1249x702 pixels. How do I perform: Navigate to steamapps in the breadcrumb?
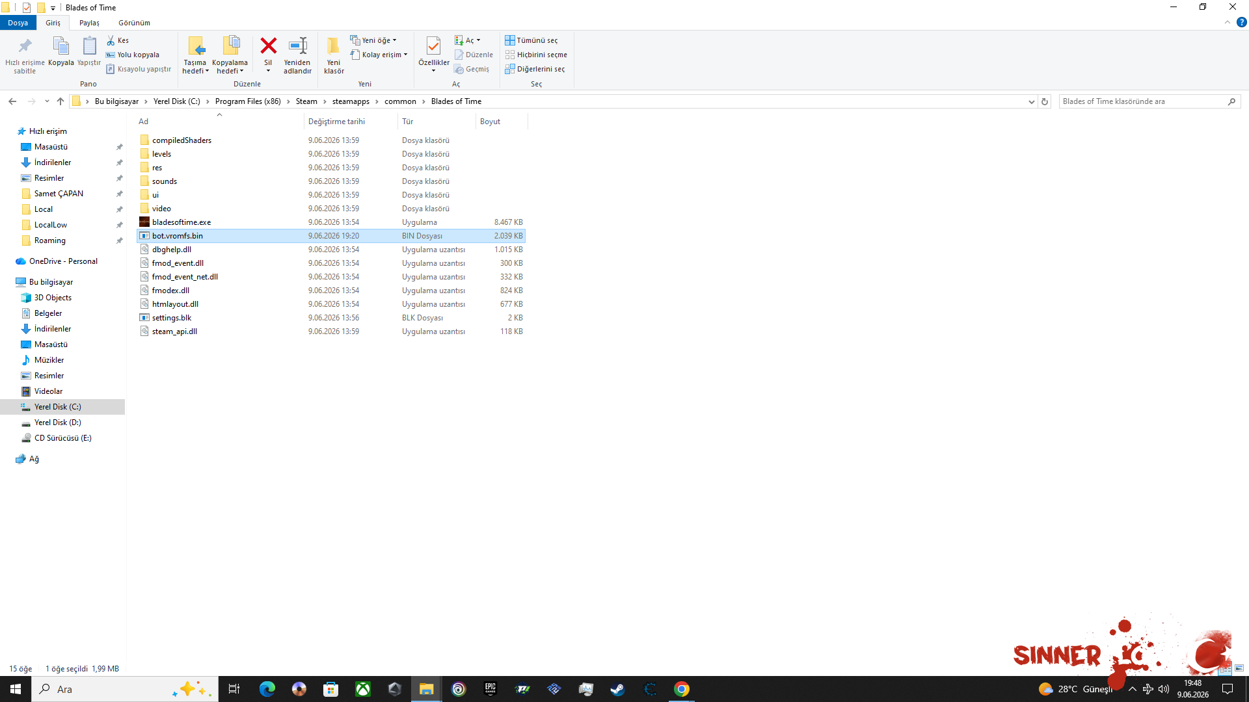tap(351, 101)
